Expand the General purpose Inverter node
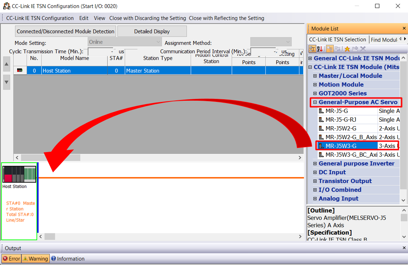 coord(315,163)
